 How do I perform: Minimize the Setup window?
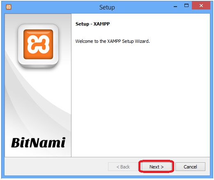pyautogui.click(x=175, y=6)
